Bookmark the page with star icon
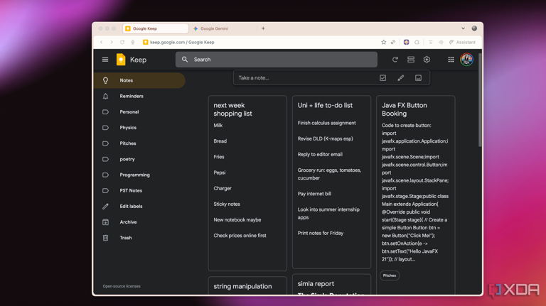 pyautogui.click(x=383, y=42)
